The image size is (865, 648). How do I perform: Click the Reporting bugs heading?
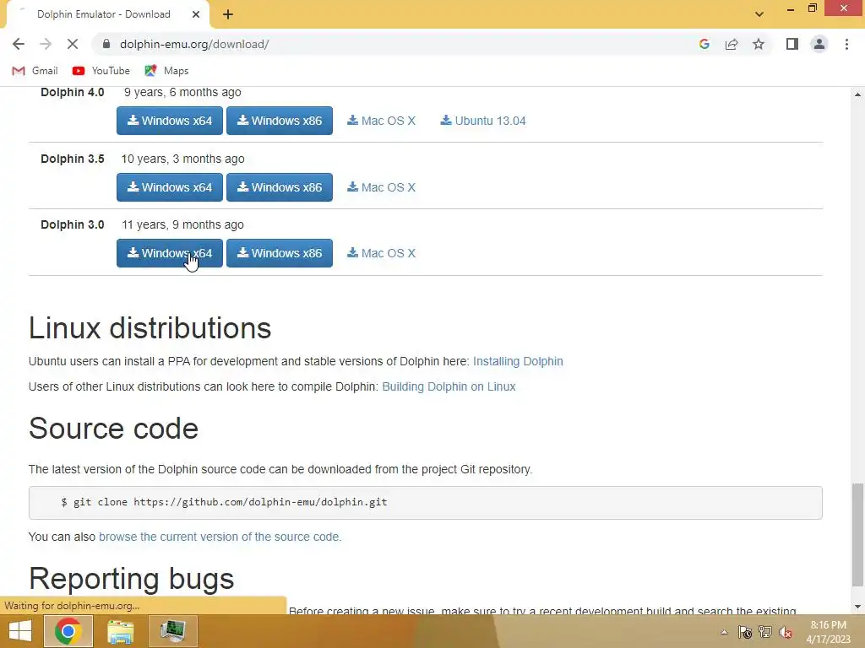[x=131, y=579]
